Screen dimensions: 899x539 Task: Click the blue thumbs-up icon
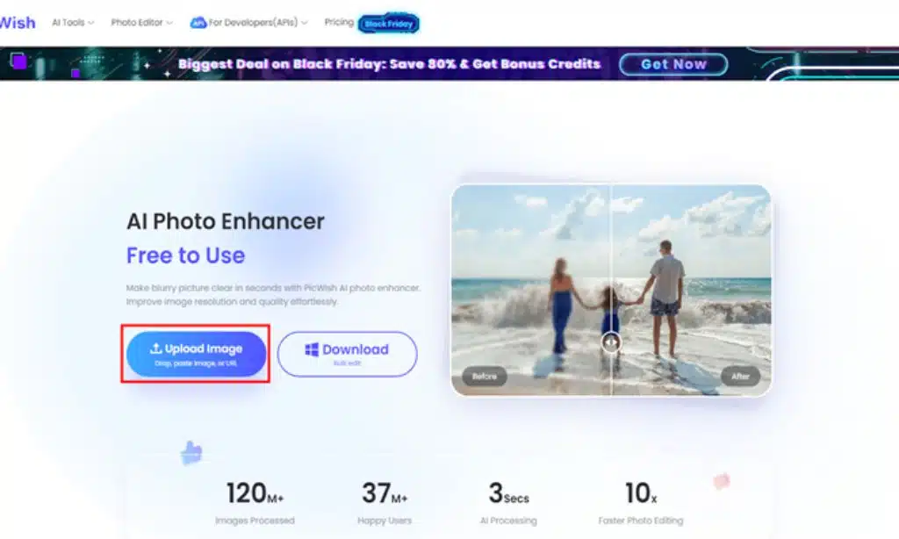pyautogui.click(x=191, y=453)
